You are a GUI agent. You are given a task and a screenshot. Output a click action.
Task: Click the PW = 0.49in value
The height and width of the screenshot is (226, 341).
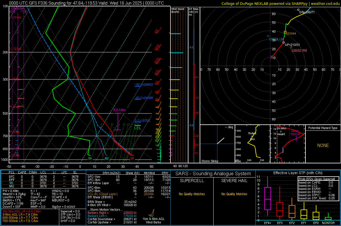click(x=11, y=191)
